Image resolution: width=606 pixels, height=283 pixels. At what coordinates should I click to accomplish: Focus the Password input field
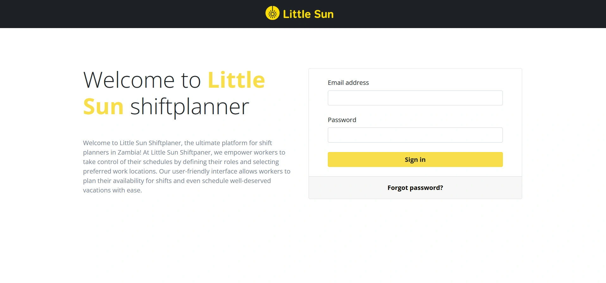click(x=415, y=135)
